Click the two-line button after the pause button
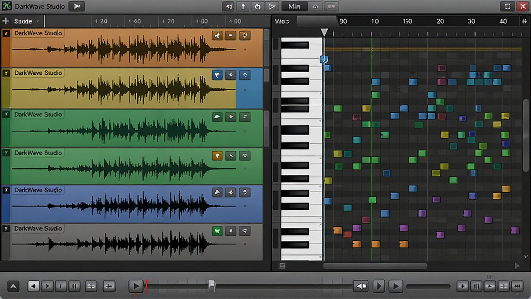531x299 pixels. point(91,287)
